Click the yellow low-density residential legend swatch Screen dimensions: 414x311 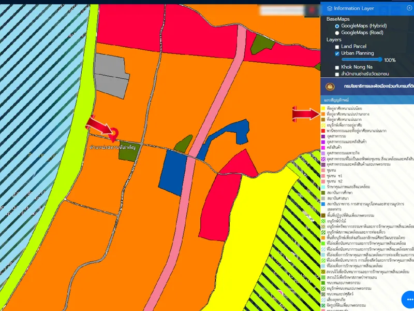pyautogui.click(x=323, y=108)
